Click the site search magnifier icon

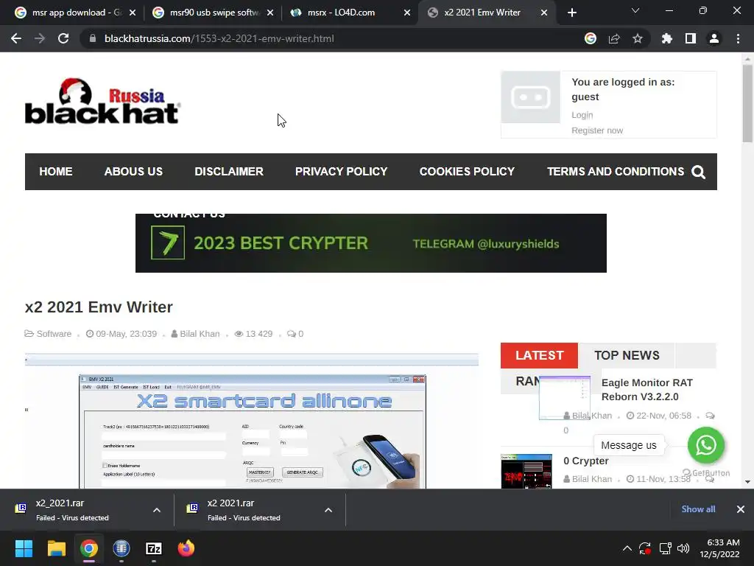pyautogui.click(x=698, y=172)
